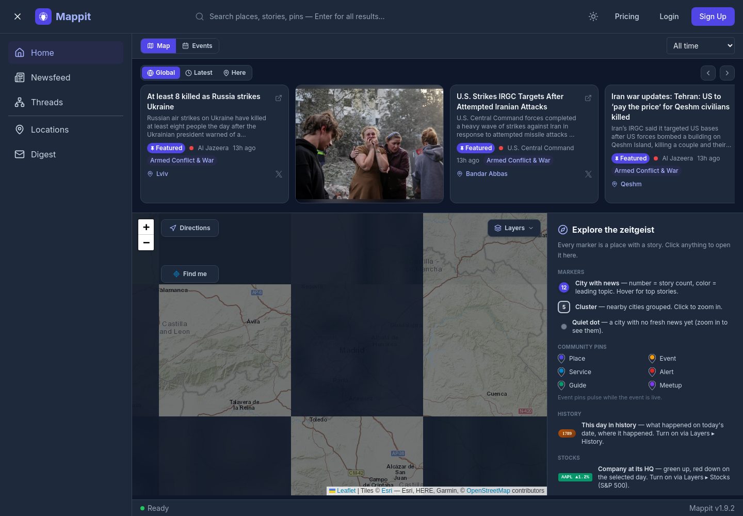
Task: Open 'At least 8 killed as Russia strikes' headline
Action: [x=204, y=102]
